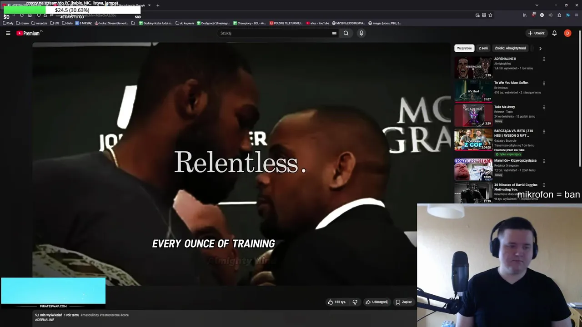Open the account avatar menu
582x327 pixels.
click(x=567, y=33)
